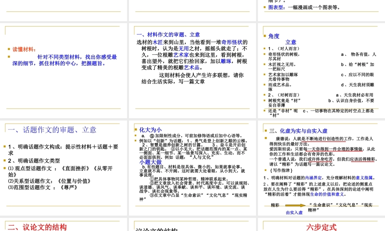This screenshot has height=231, width=385.
Task: Click the blue text "内涵界定"
Action: click(313, 178)
